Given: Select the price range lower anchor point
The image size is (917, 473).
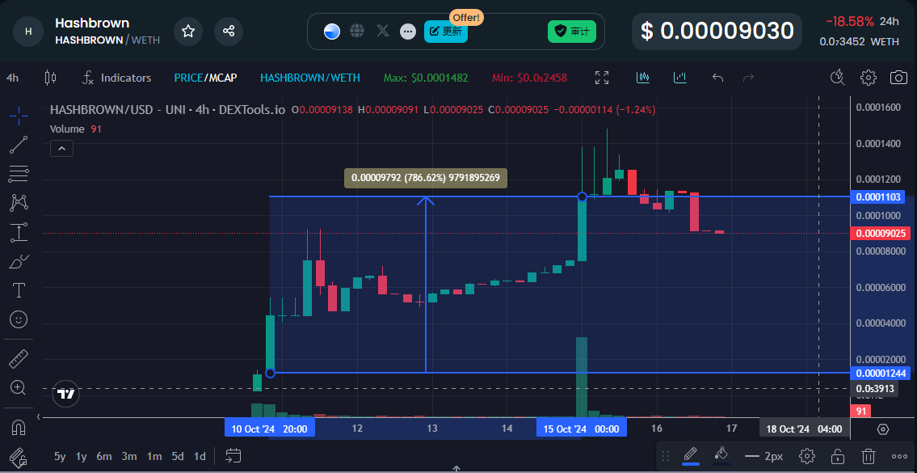Looking at the screenshot, I should click(x=270, y=373).
